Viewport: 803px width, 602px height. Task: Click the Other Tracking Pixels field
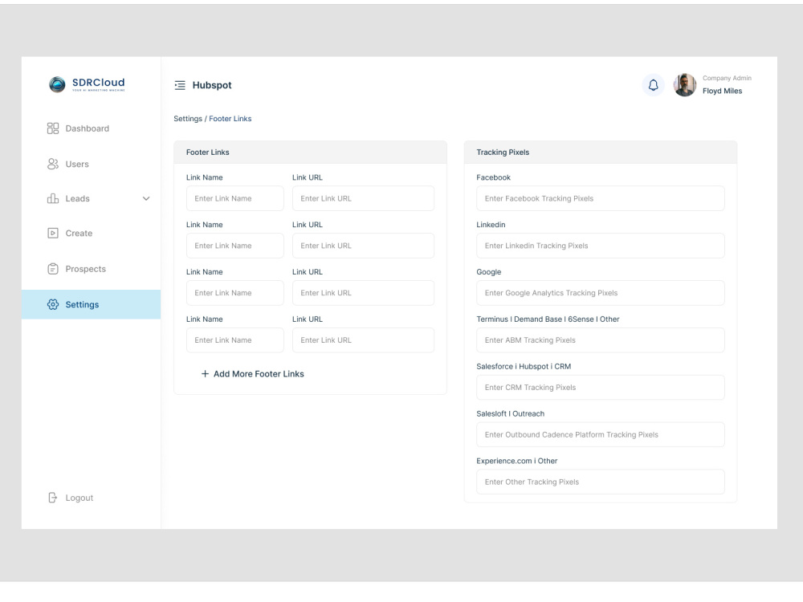600,482
